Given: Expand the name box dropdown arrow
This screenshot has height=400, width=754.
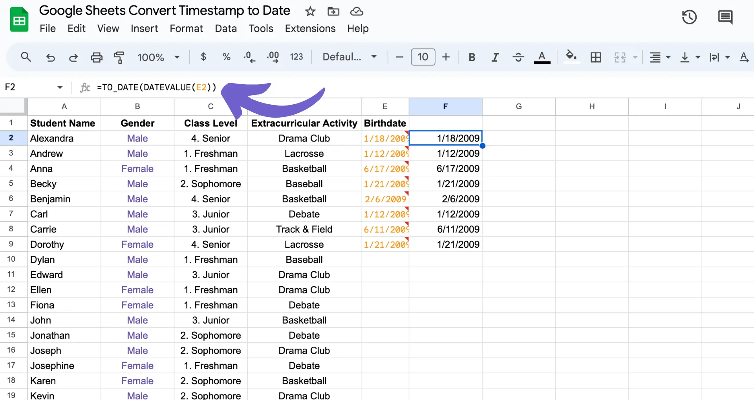Looking at the screenshot, I should [60, 87].
